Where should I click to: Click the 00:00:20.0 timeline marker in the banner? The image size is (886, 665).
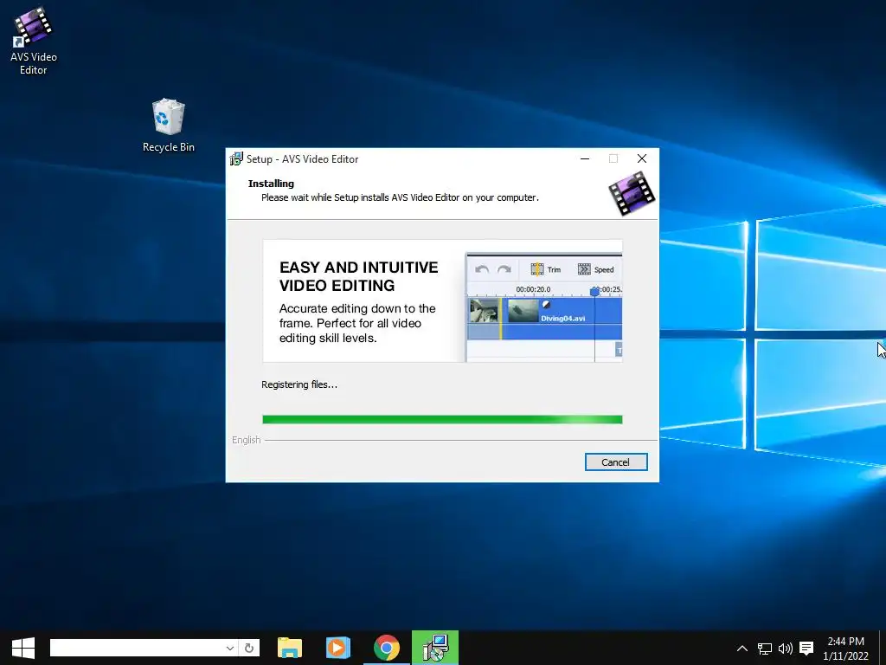(x=533, y=289)
